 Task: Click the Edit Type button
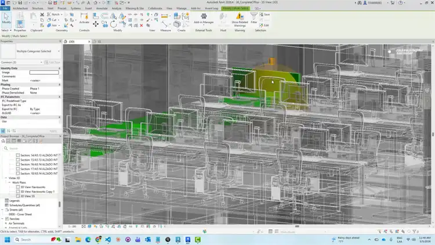(x=52, y=62)
